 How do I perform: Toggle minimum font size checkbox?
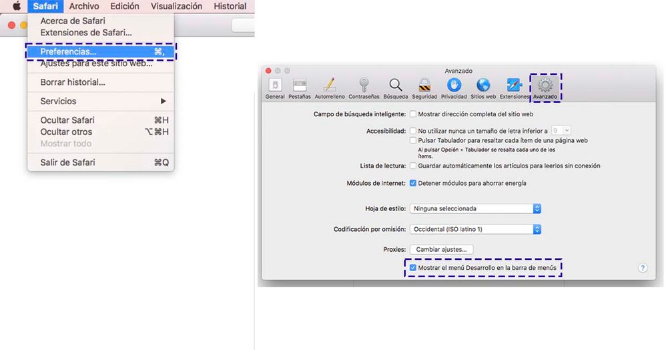point(413,131)
